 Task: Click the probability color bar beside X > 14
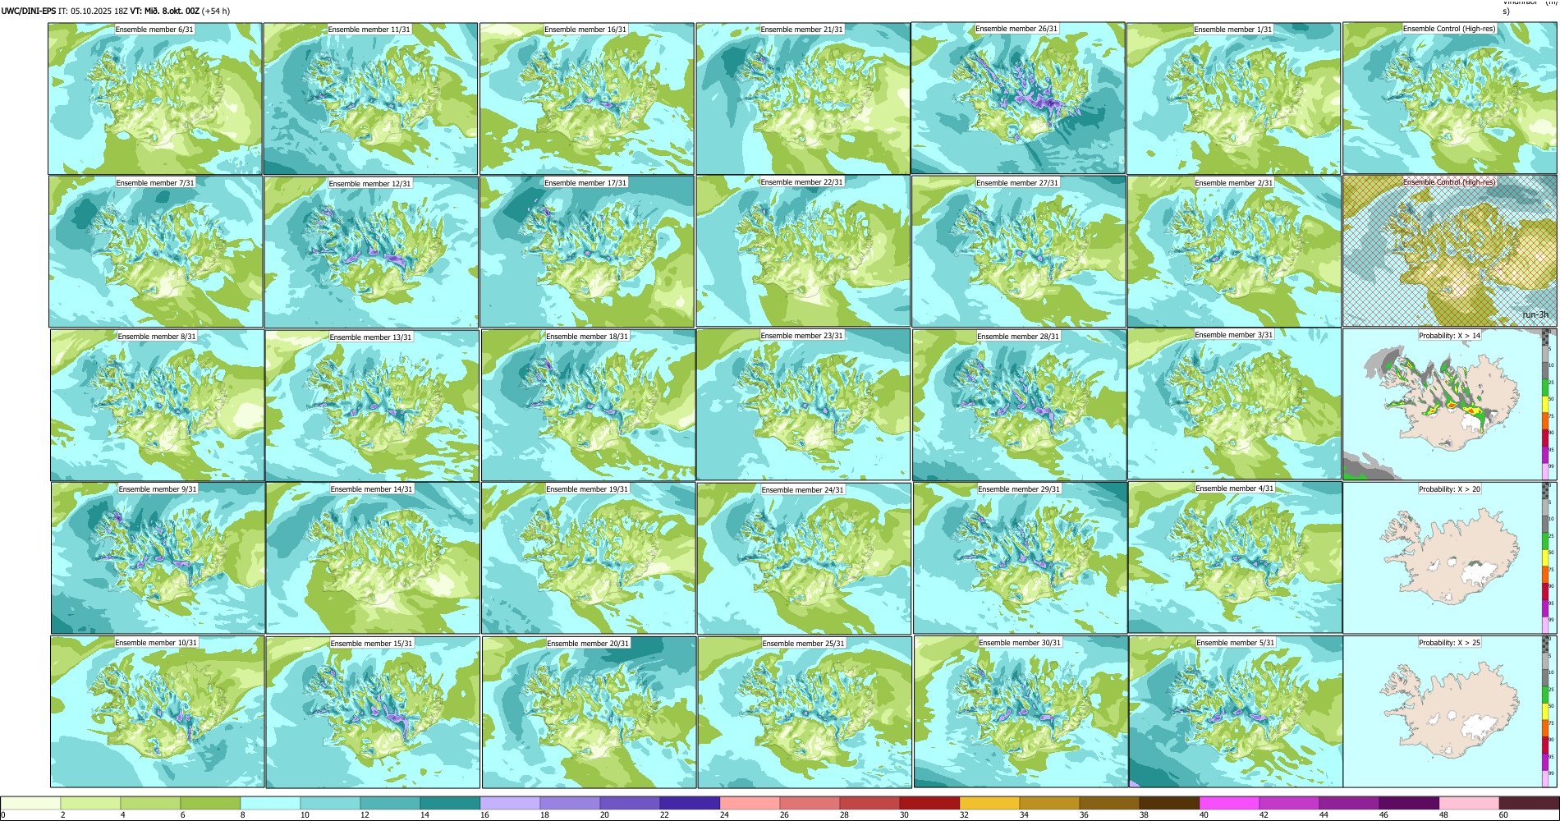(1547, 404)
